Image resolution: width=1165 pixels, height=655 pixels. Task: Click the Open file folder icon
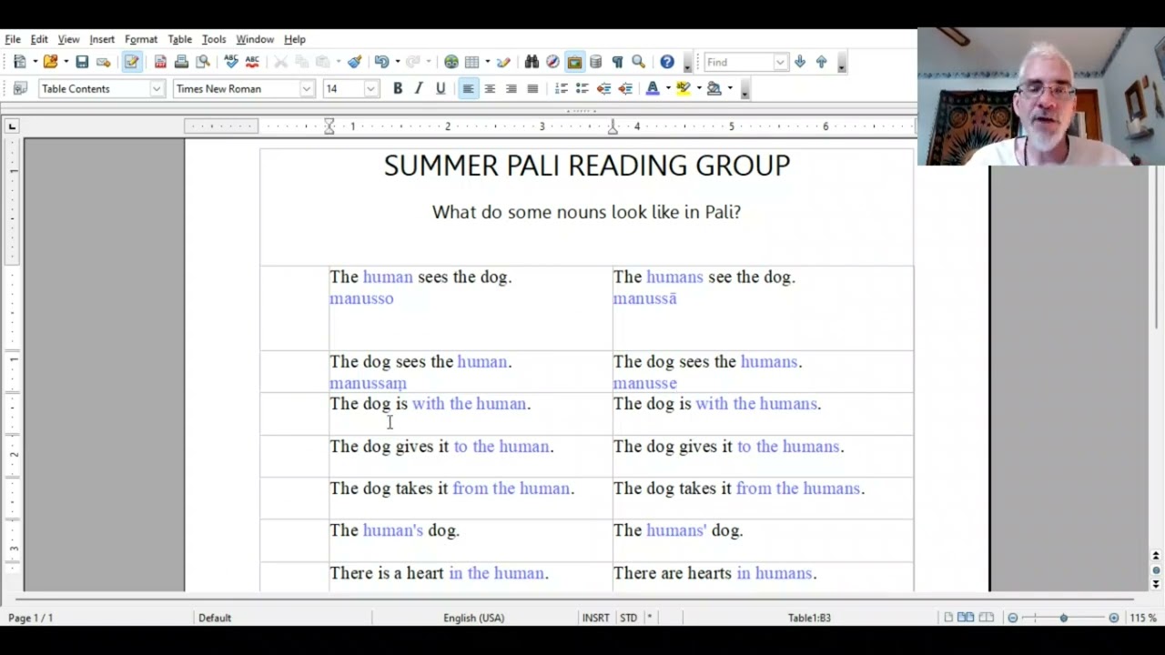(50, 62)
